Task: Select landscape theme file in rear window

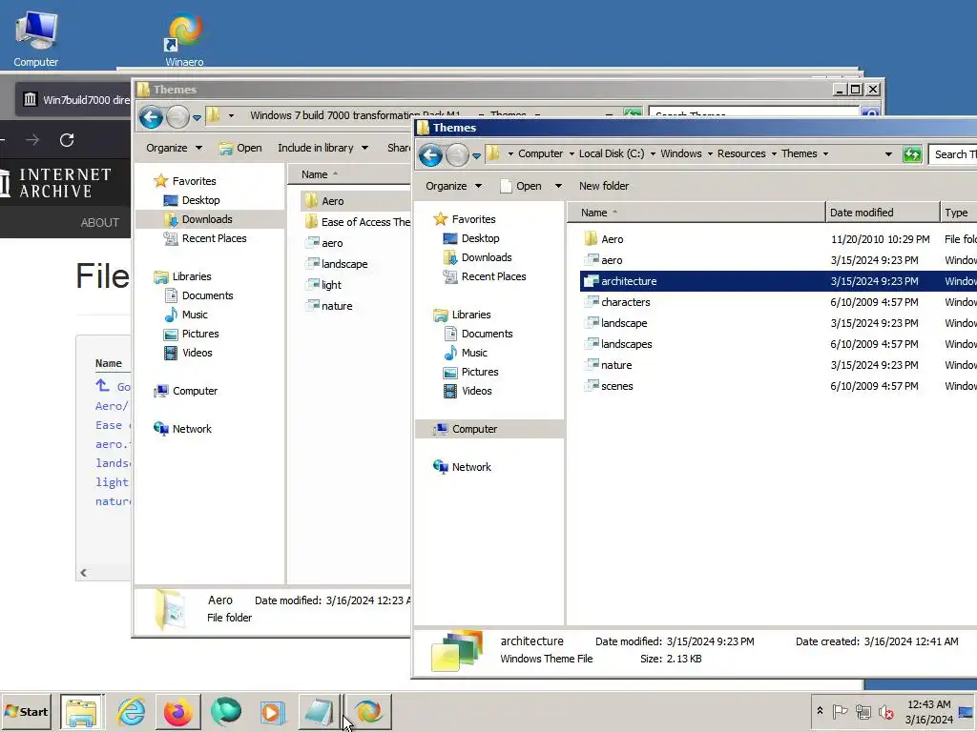Action: 337,264
